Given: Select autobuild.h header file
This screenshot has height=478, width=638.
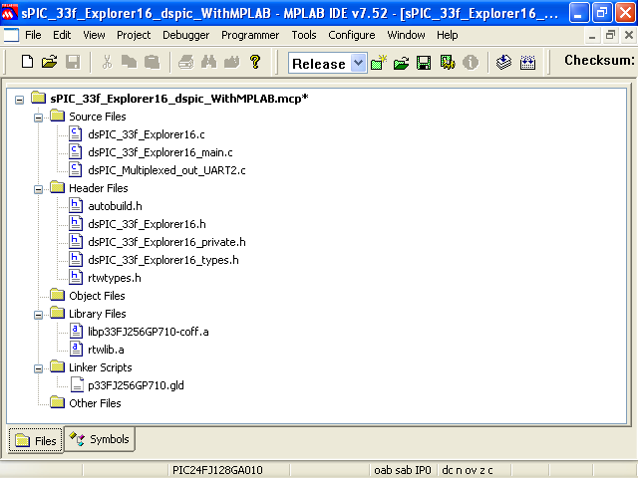Looking at the screenshot, I should pyautogui.click(x=116, y=206).
